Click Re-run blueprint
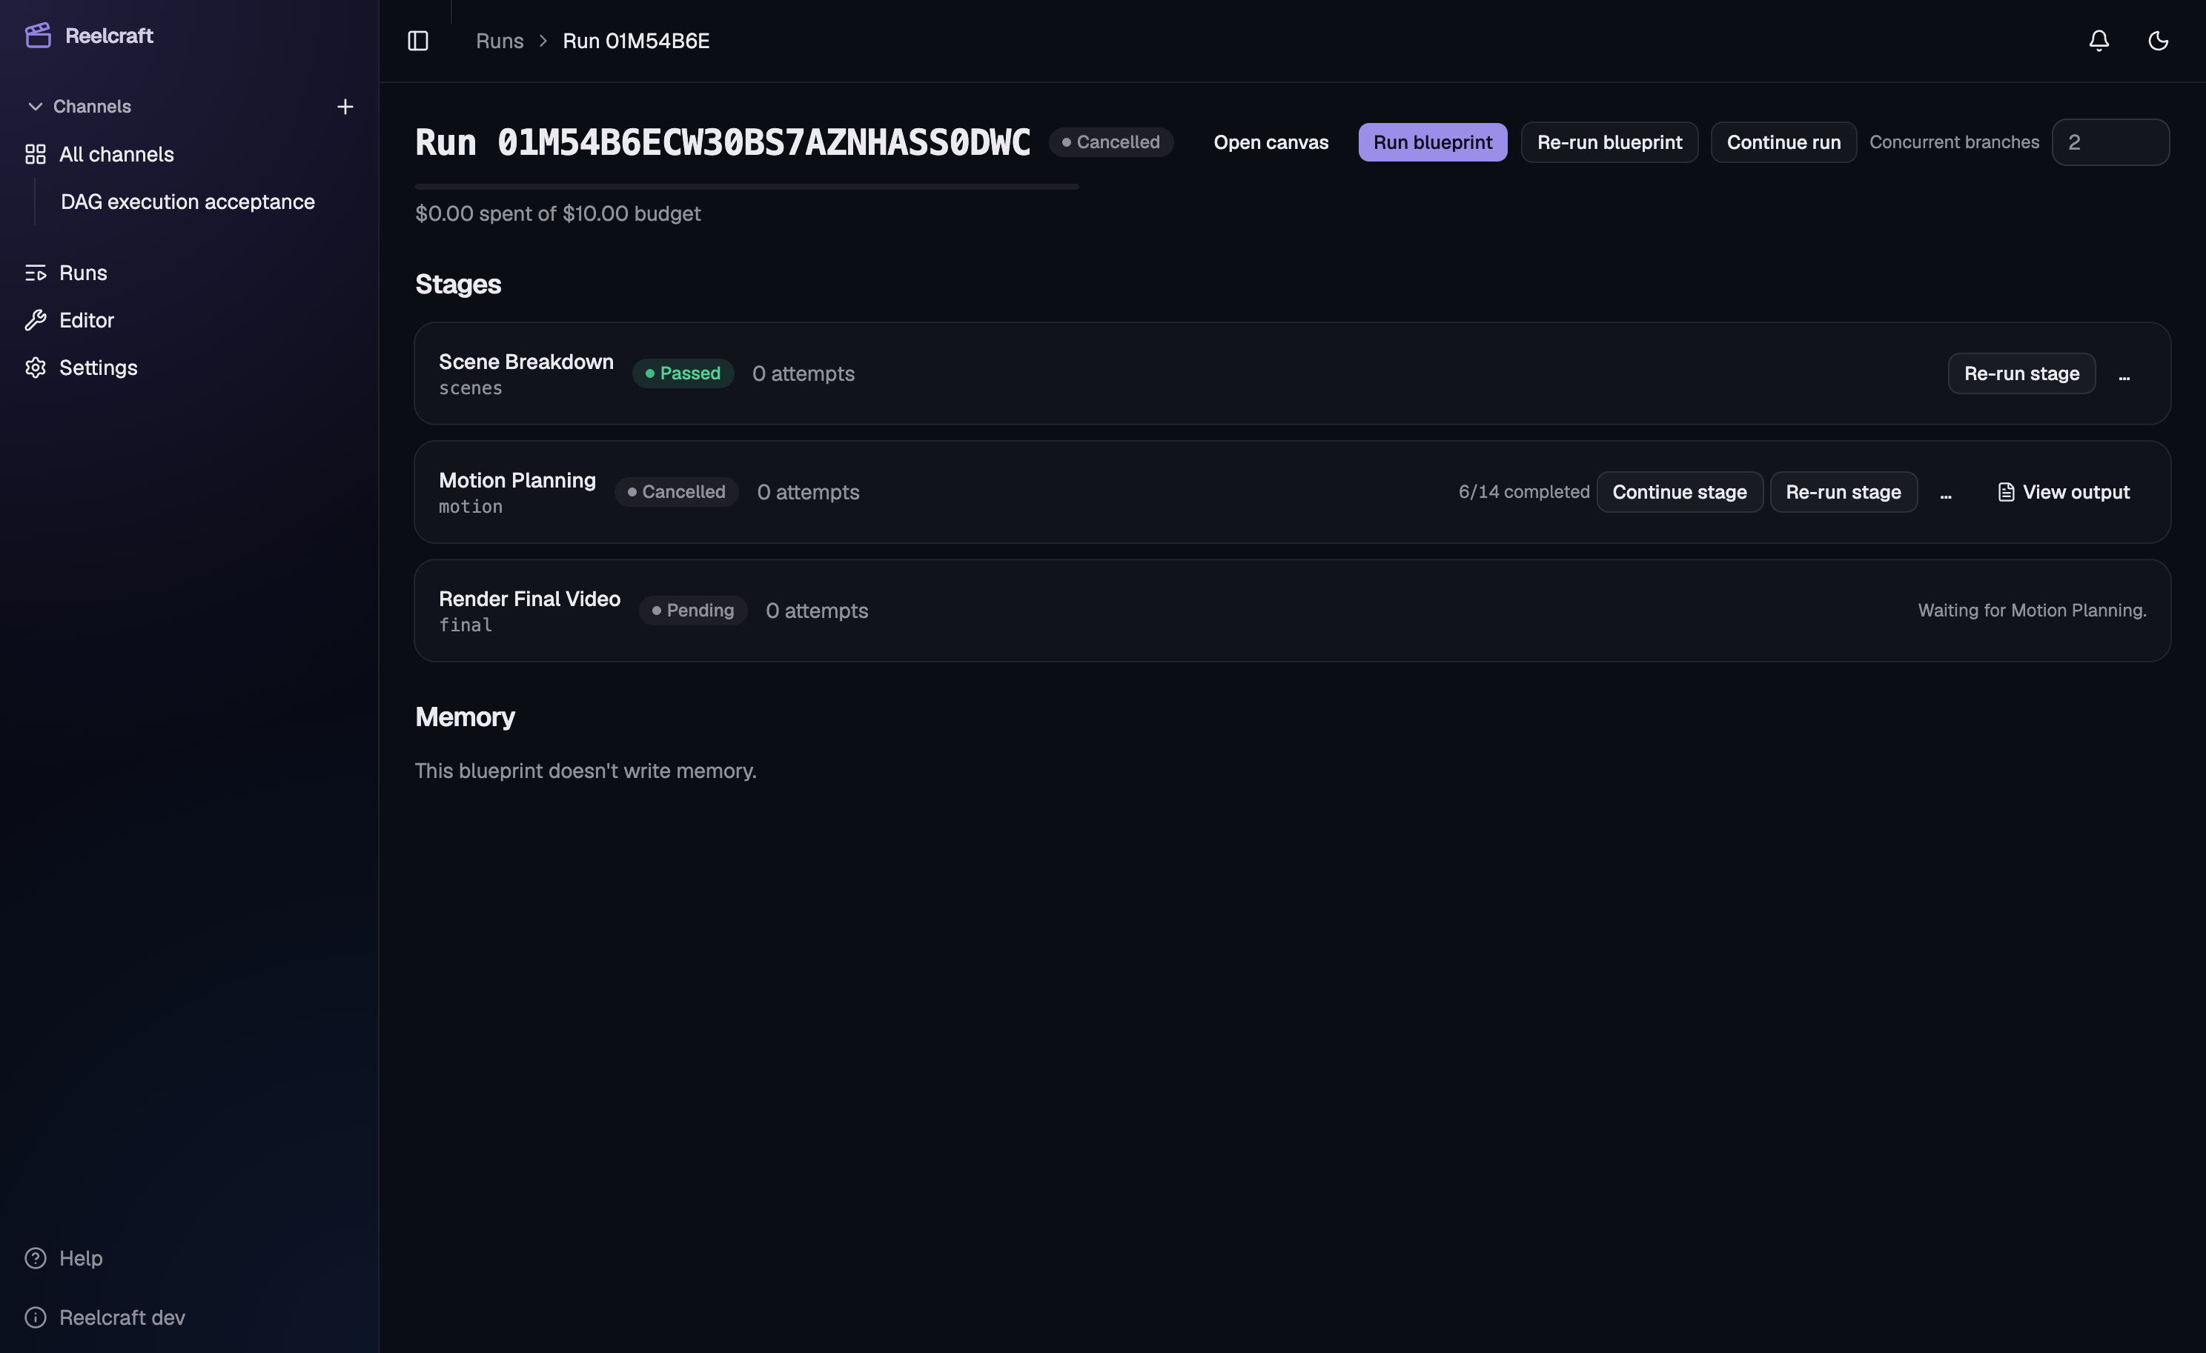This screenshot has width=2206, height=1353. pyautogui.click(x=1609, y=142)
